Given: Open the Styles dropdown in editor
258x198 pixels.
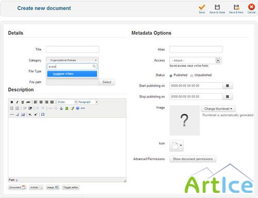Looking at the screenshot, I should tap(67, 102).
